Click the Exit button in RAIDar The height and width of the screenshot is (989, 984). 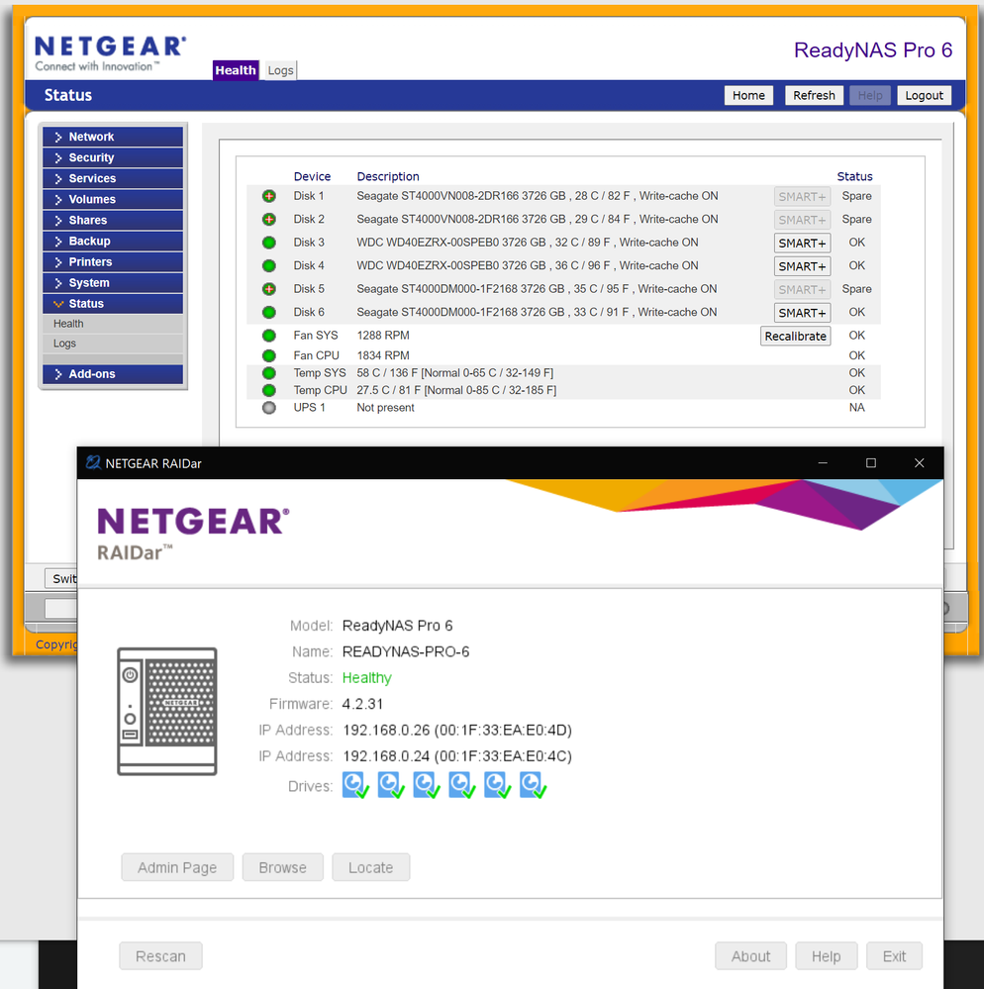pyautogui.click(x=895, y=956)
